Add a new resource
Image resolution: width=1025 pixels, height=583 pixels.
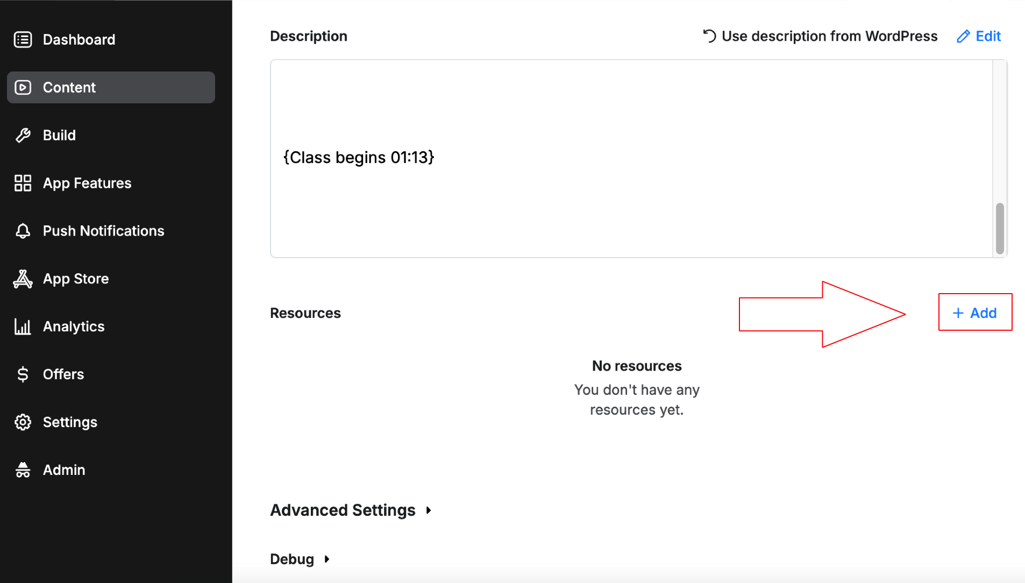coord(974,313)
